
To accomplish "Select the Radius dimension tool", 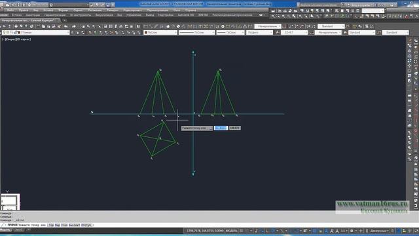I will pos(168,26).
